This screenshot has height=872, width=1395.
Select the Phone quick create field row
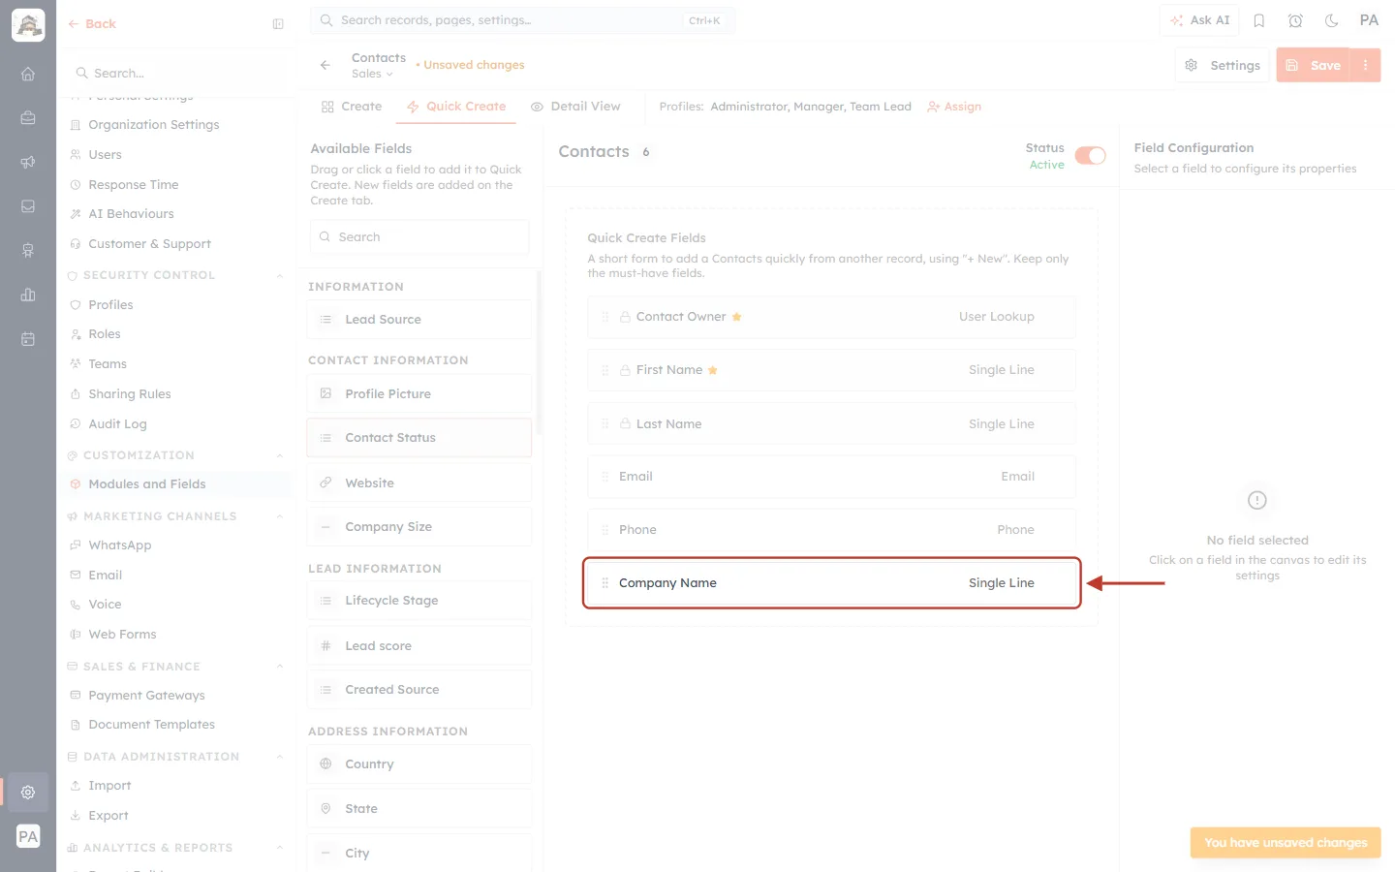tap(832, 530)
